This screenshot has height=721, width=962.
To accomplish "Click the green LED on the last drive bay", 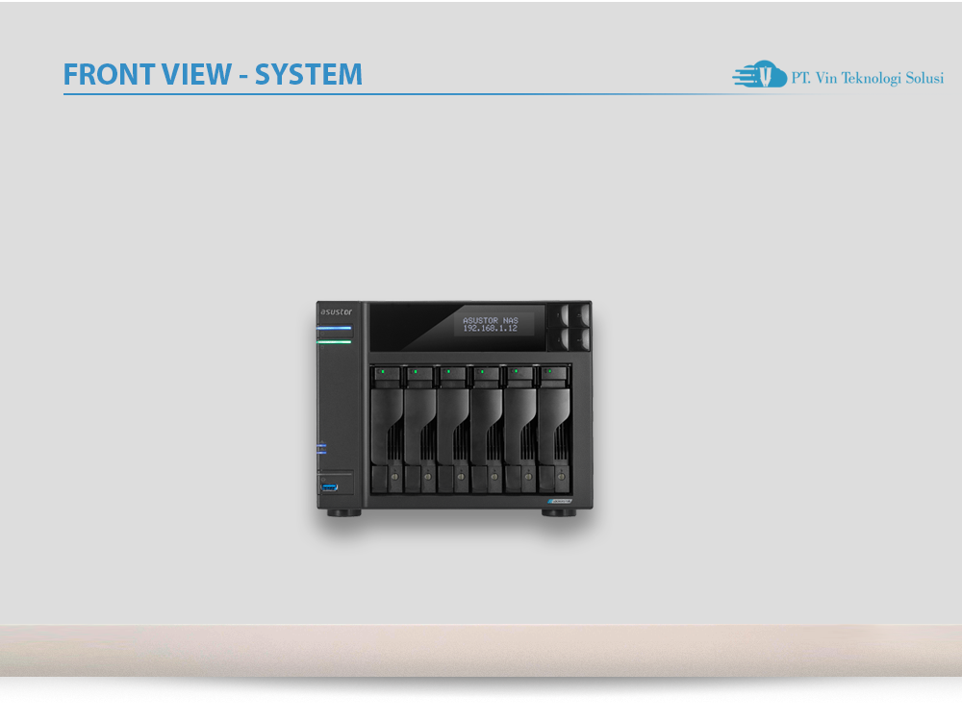I will [x=549, y=371].
